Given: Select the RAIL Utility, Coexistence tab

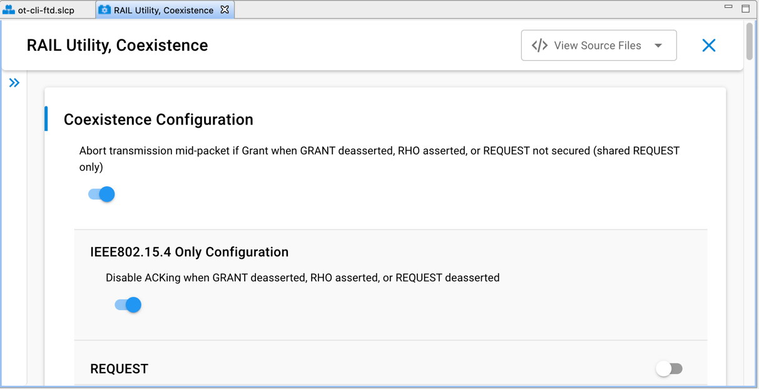Looking at the screenshot, I should tap(163, 10).
